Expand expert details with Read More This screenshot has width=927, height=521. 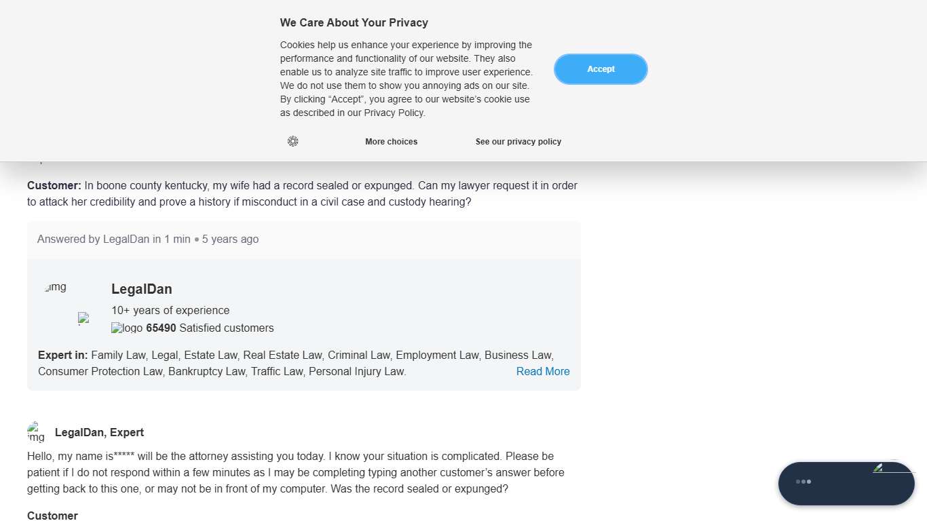pos(542,371)
